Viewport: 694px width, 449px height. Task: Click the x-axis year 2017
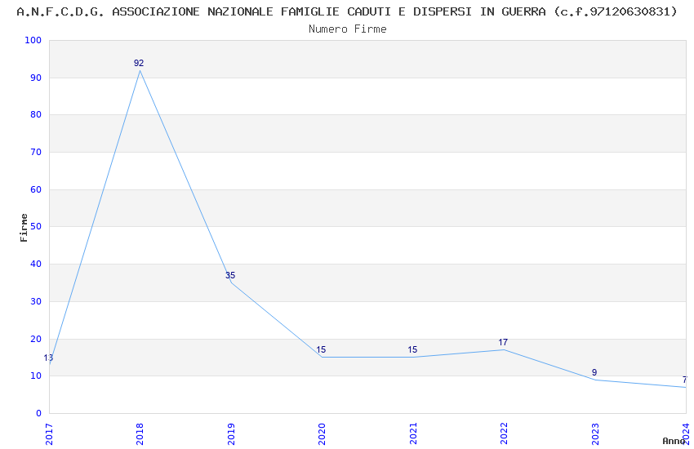point(49,434)
